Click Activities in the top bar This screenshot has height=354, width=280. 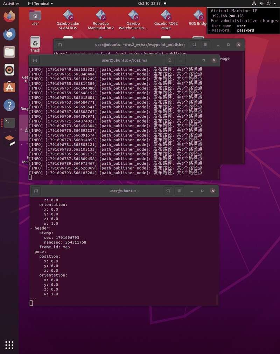click(x=11, y=4)
